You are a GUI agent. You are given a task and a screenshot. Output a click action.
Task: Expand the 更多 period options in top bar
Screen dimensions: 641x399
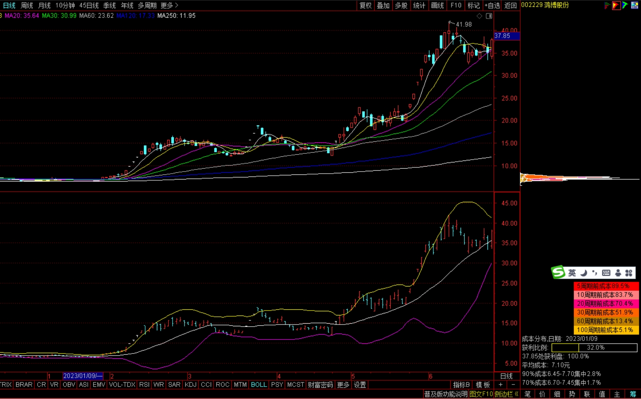tap(169, 5)
